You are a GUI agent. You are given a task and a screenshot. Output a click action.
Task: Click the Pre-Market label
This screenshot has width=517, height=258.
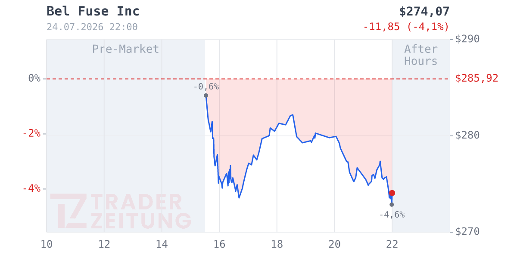pos(126,49)
